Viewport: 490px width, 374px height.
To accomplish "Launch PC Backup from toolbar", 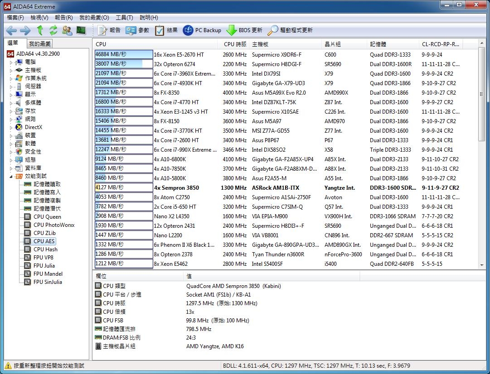I will coord(202,30).
